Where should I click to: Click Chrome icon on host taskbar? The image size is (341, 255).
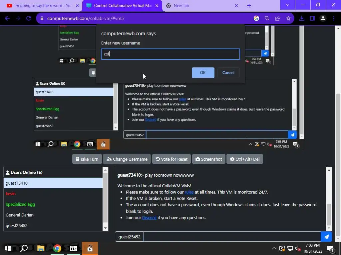pos(57,248)
